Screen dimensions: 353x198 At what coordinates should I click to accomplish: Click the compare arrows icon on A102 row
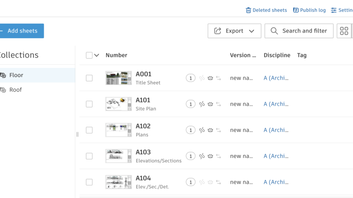tap(218, 130)
